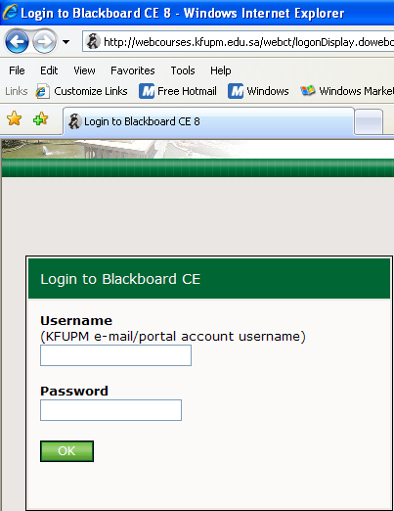The image size is (394, 511).
Task: Click the browser Forward arrow button
Action: click(x=44, y=41)
